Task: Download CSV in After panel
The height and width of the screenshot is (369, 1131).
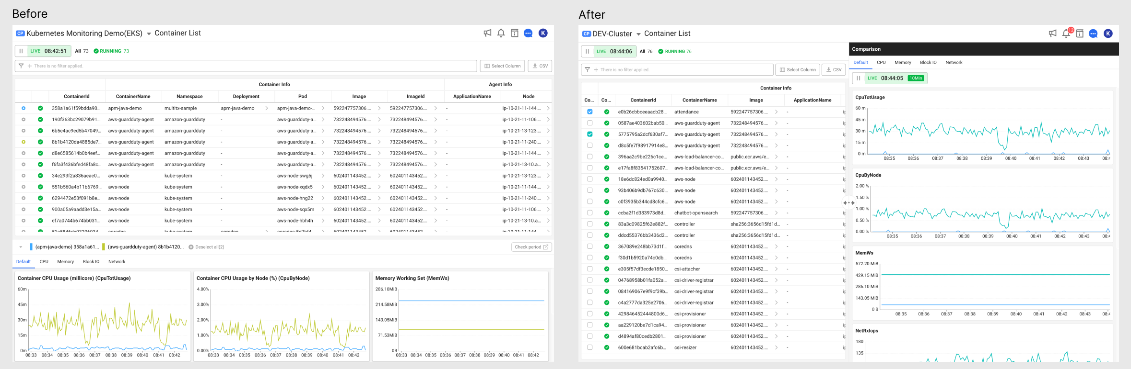Action: [x=834, y=70]
